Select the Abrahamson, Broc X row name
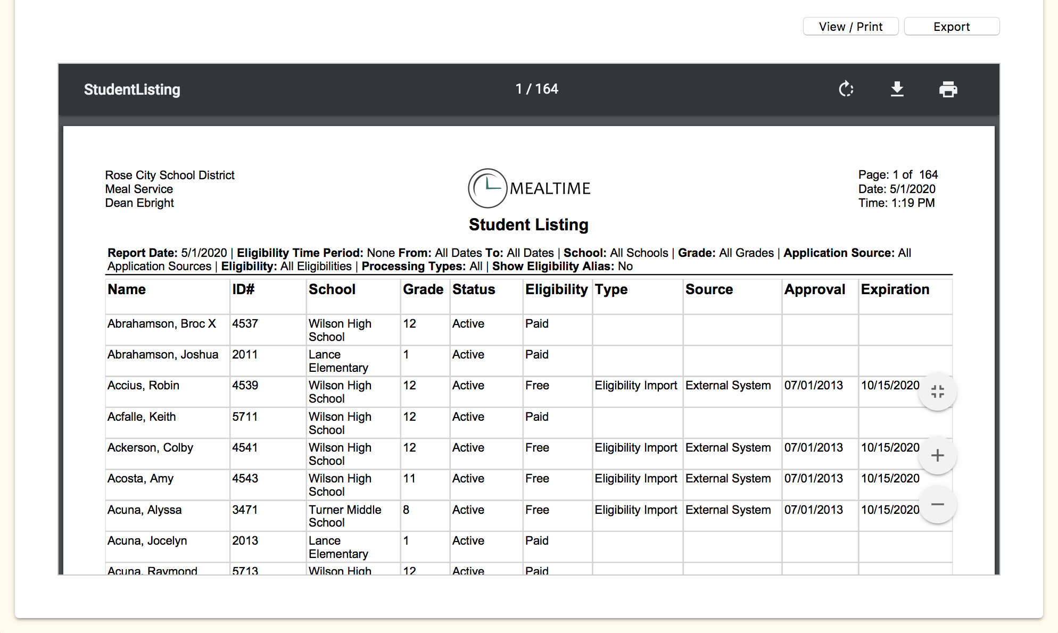1058x633 pixels. coord(161,323)
